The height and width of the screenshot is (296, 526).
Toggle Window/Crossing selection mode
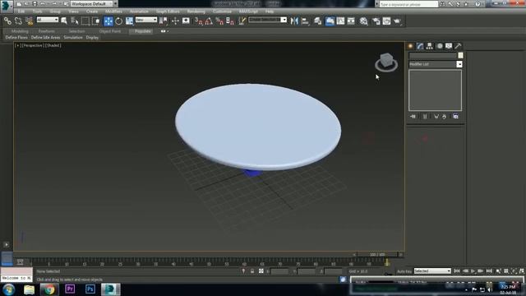[96, 21]
